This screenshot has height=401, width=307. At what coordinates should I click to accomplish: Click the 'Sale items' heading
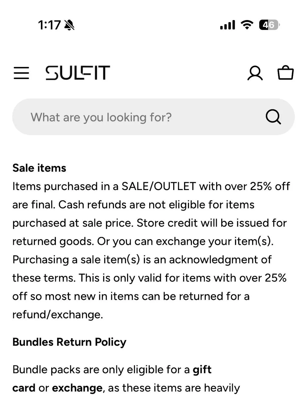39,168
